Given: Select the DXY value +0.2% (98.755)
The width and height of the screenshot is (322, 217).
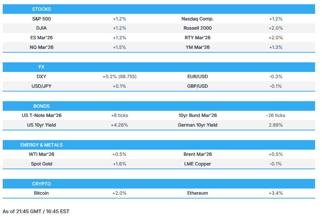Looking at the screenshot, I should [x=119, y=77].
